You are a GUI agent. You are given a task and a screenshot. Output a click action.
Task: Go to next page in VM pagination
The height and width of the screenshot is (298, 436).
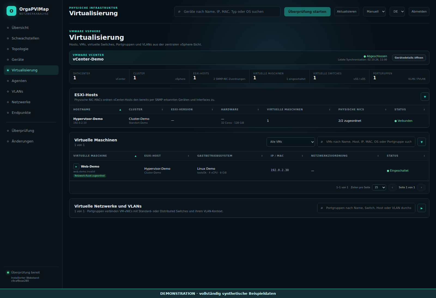(421, 187)
